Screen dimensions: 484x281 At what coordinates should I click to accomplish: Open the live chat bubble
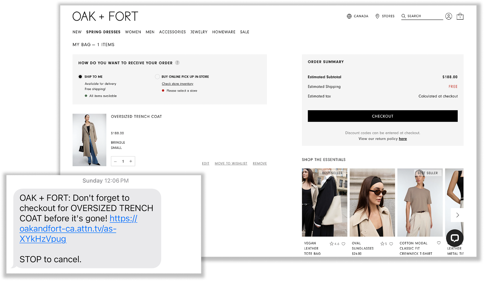click(455, 238)
